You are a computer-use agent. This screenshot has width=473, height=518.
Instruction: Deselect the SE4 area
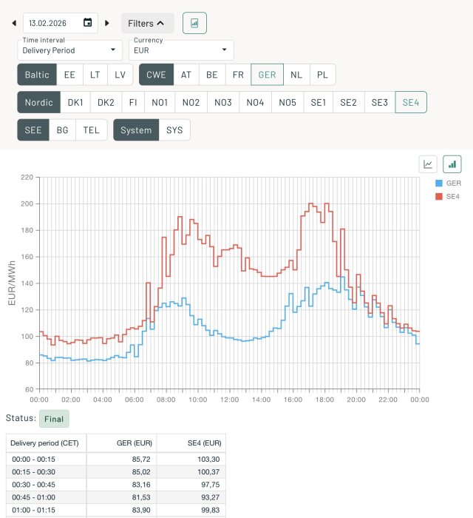pos(411,102)
